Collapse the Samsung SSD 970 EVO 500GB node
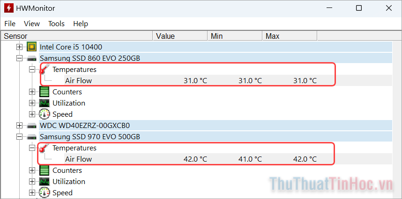The image size is (402, 199). point(19,137)
